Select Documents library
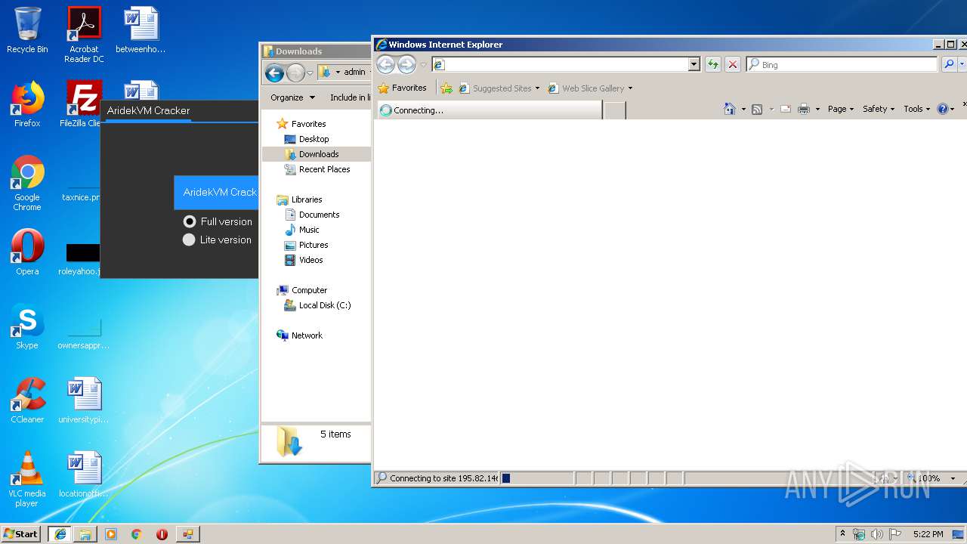 (319, 215)
